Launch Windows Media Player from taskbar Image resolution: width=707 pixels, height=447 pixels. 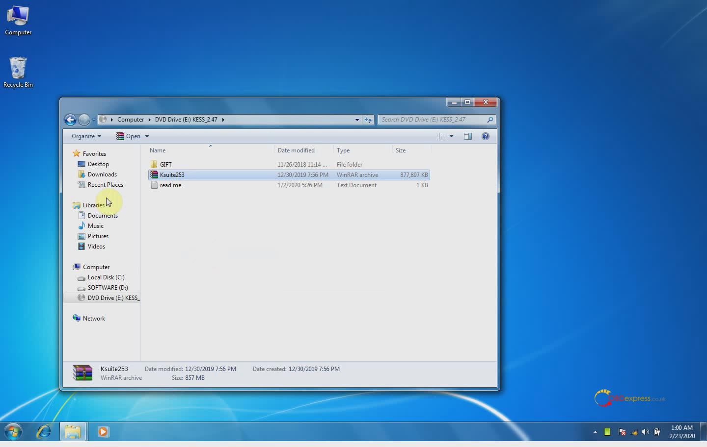pos(103,432)
